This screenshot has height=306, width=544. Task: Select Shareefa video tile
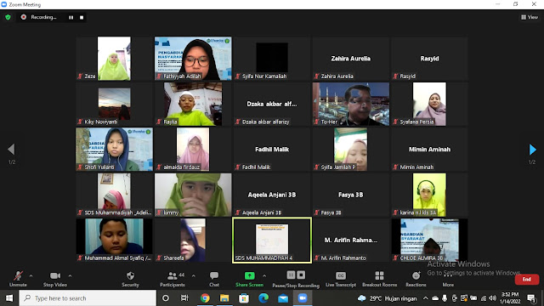click(193, 240)
